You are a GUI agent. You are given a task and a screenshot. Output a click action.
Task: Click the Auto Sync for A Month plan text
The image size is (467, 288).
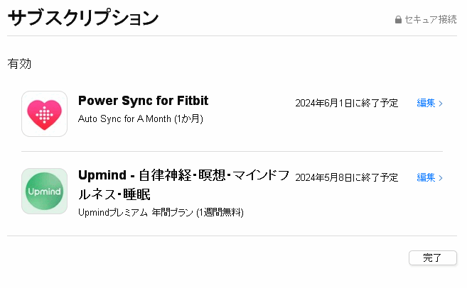[x=140, y=118]
